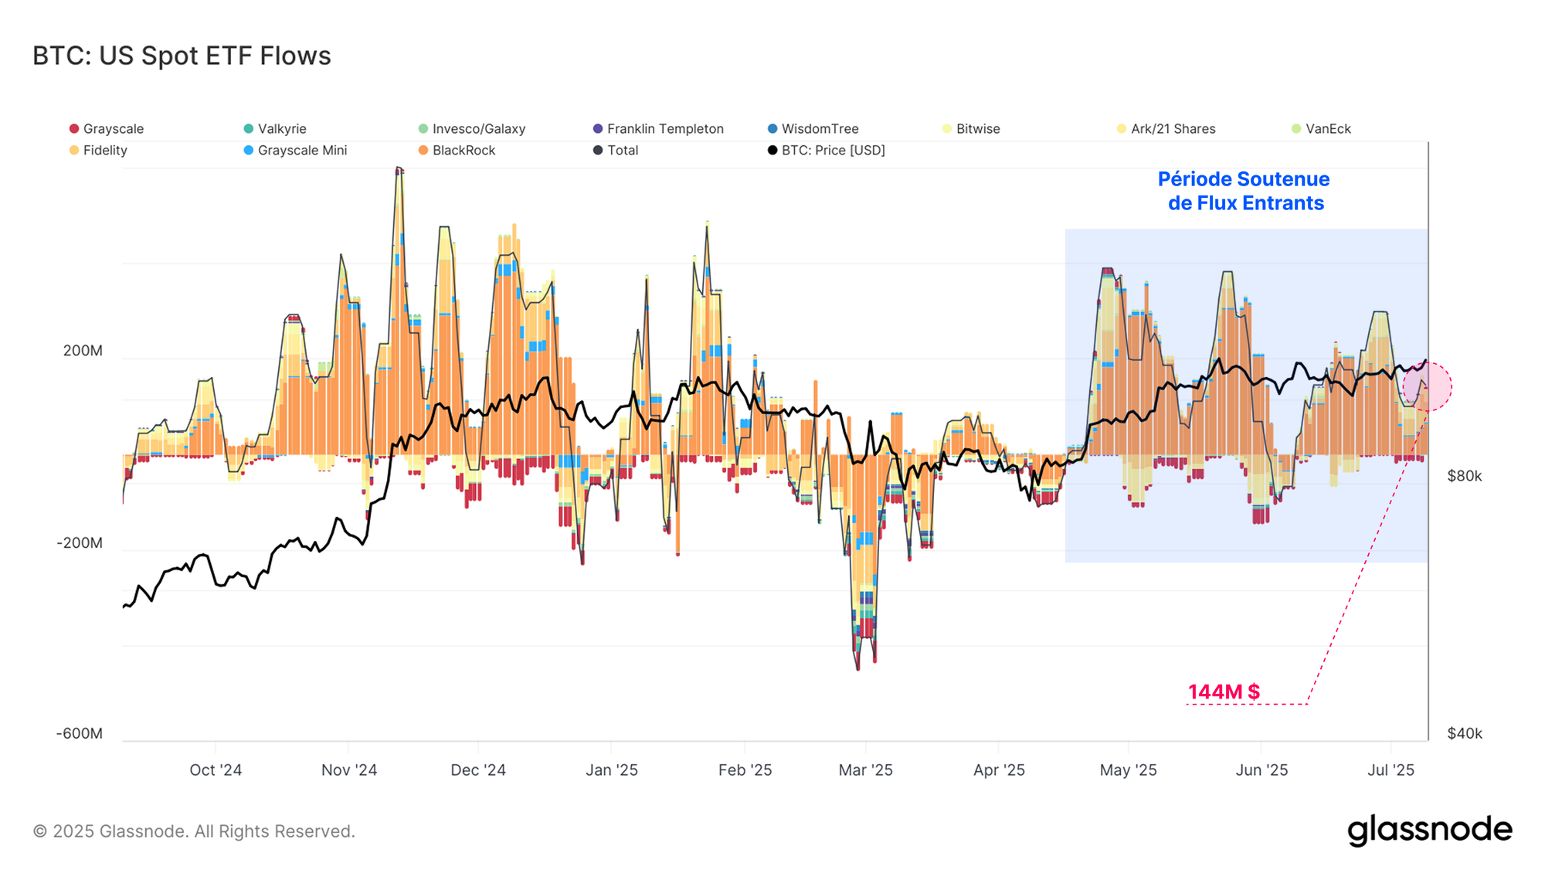Click the glassnode logo
The width and height of the screenshot is (1545, 870).
tap(1430, 831)
